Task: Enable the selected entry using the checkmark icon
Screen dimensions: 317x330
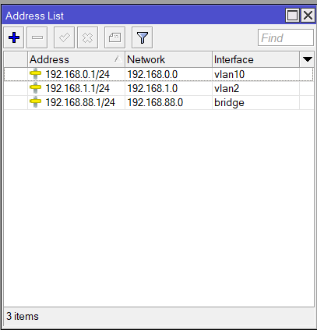Action: click(64, 37)
